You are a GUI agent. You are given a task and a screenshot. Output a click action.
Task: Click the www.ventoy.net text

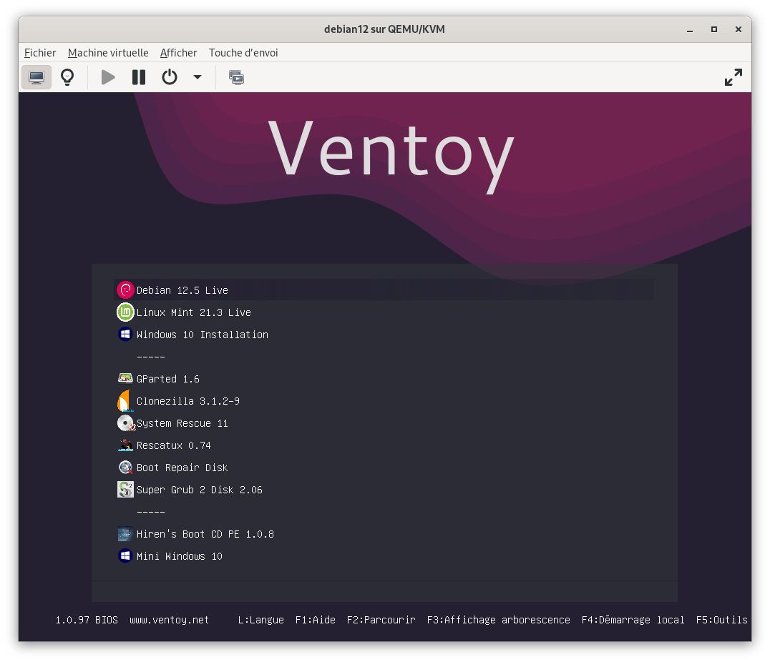tap(170, 620)
